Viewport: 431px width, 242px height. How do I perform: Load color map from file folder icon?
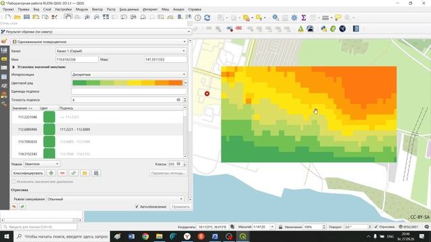(85, 173)
